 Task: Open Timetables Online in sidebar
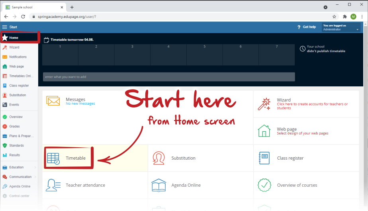pyautogui.click(x=21, y=76)
